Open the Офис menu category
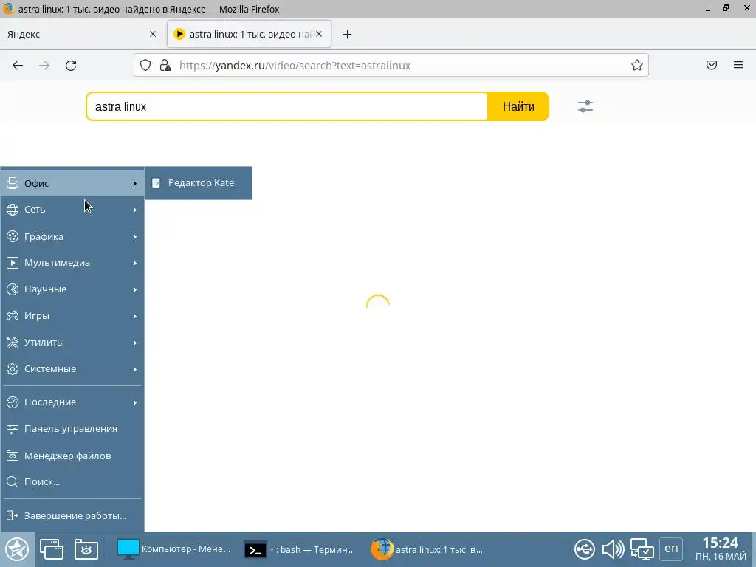This screenshot has height=567, width=756. click(72, 183)
